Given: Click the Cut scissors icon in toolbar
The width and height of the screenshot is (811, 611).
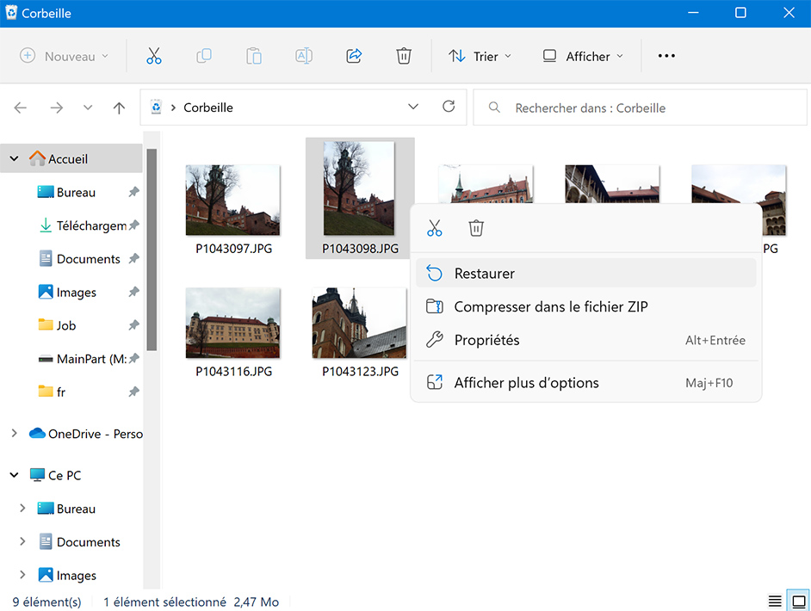Looking at the screenshot, I should [153, 56].
